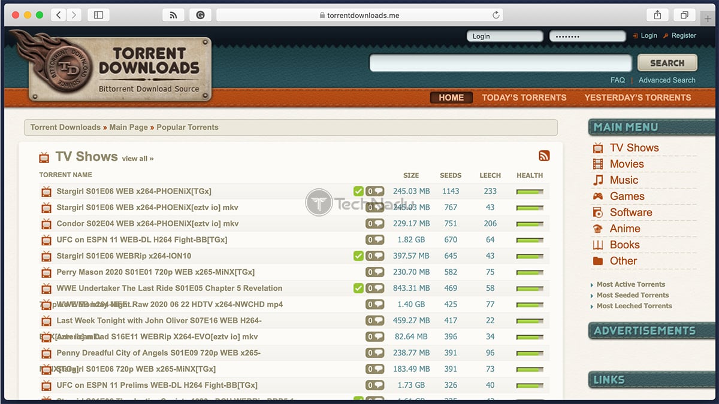Open Penny Dreadful City of Angels torrent
The height and width of the screenshot is (404, 719).
point(158,353)
